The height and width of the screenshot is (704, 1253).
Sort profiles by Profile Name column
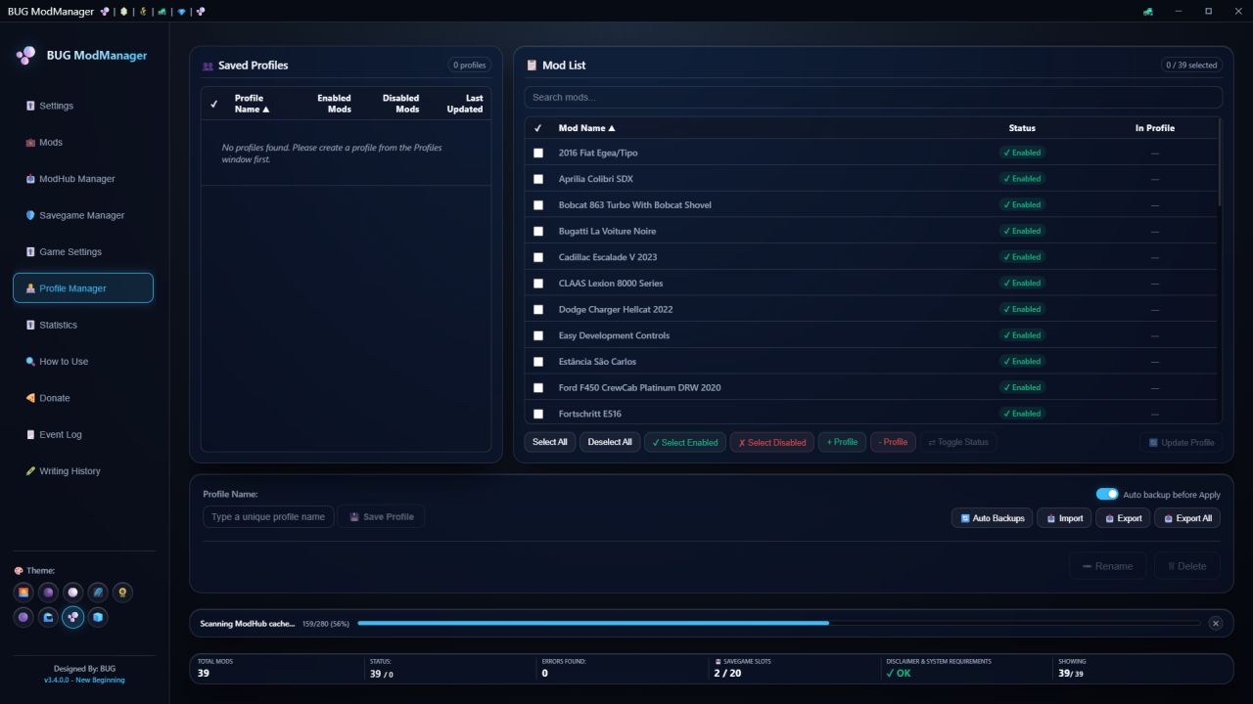point(252,104)
